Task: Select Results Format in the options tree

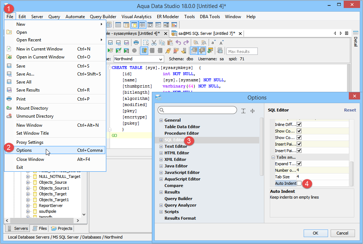Action: pos(180,218)
